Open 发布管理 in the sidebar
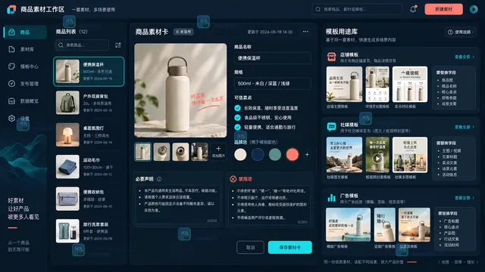485x272 pixels. point(25,84)
